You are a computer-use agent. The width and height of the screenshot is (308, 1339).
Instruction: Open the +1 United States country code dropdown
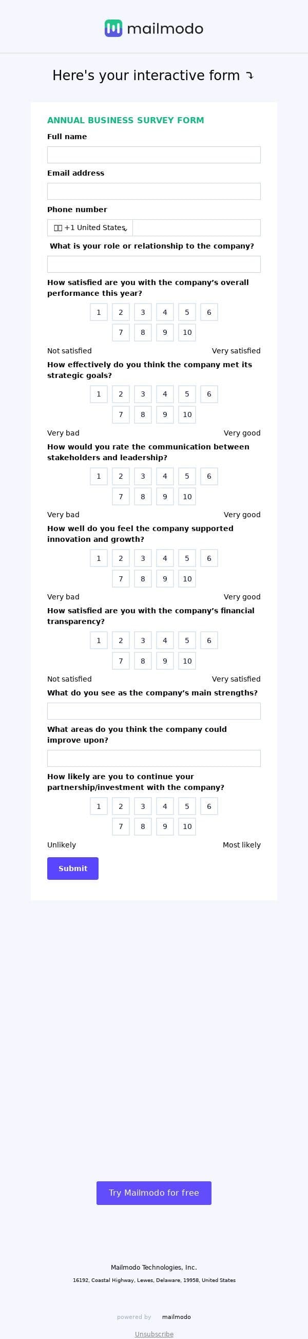[90, 228]
